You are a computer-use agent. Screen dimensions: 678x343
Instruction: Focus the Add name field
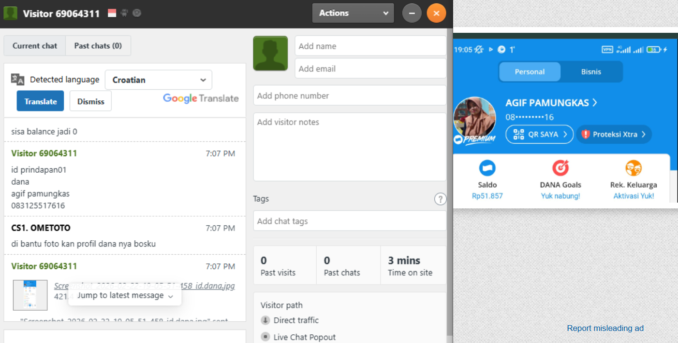click(x=370, y=46)
